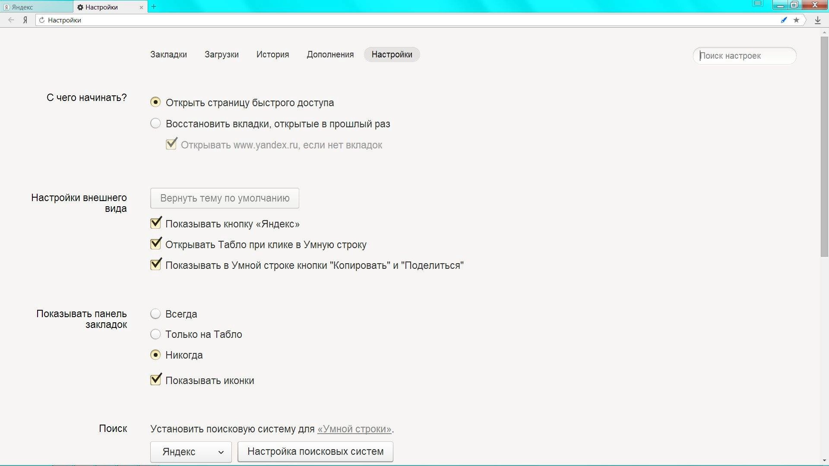Minimize the browser window
829x466 pixels.
(x=780, y=5)
